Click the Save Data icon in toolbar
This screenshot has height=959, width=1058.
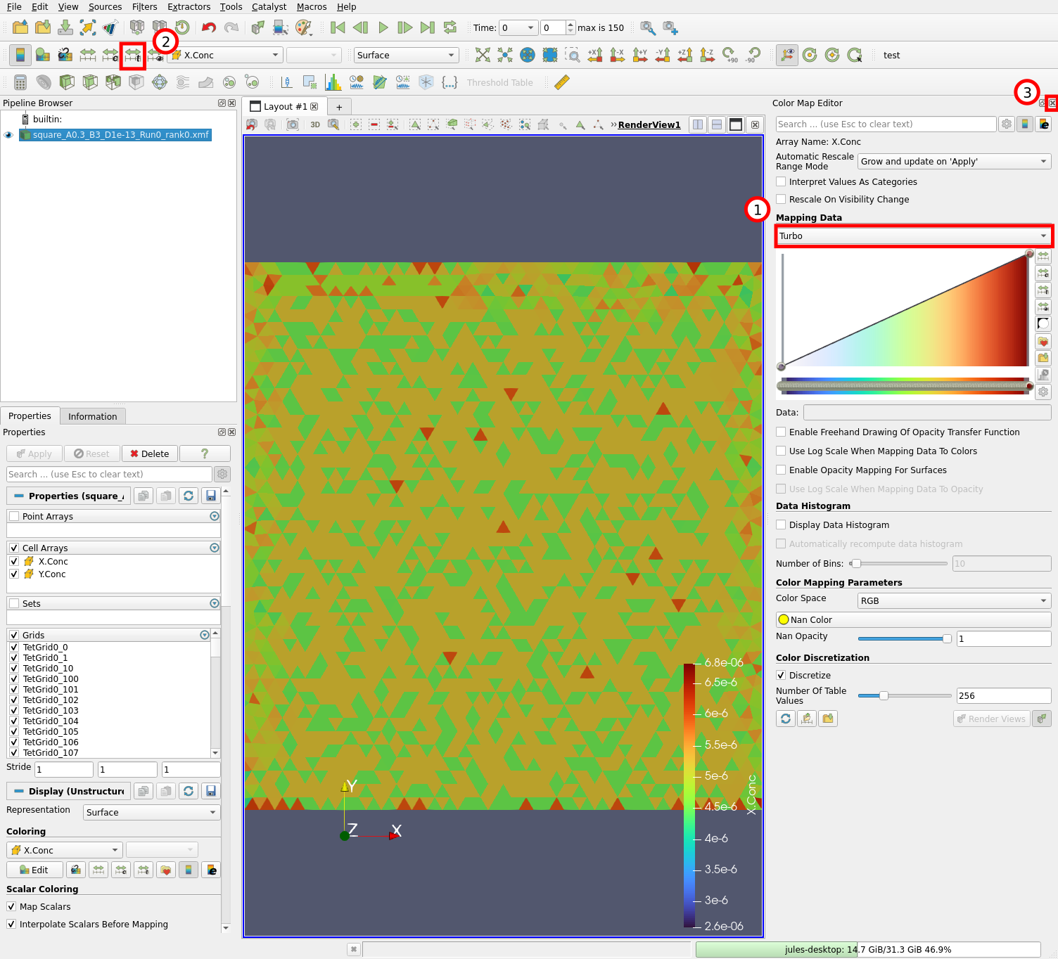click(65, 27)
